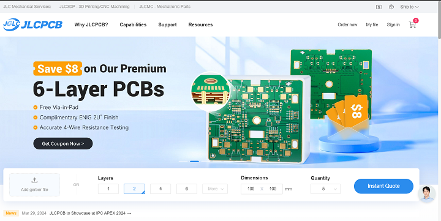Open the shopping cart icon
Image resolution: width=441 pixels, height=221 pixels.
(x=412, y=24)
